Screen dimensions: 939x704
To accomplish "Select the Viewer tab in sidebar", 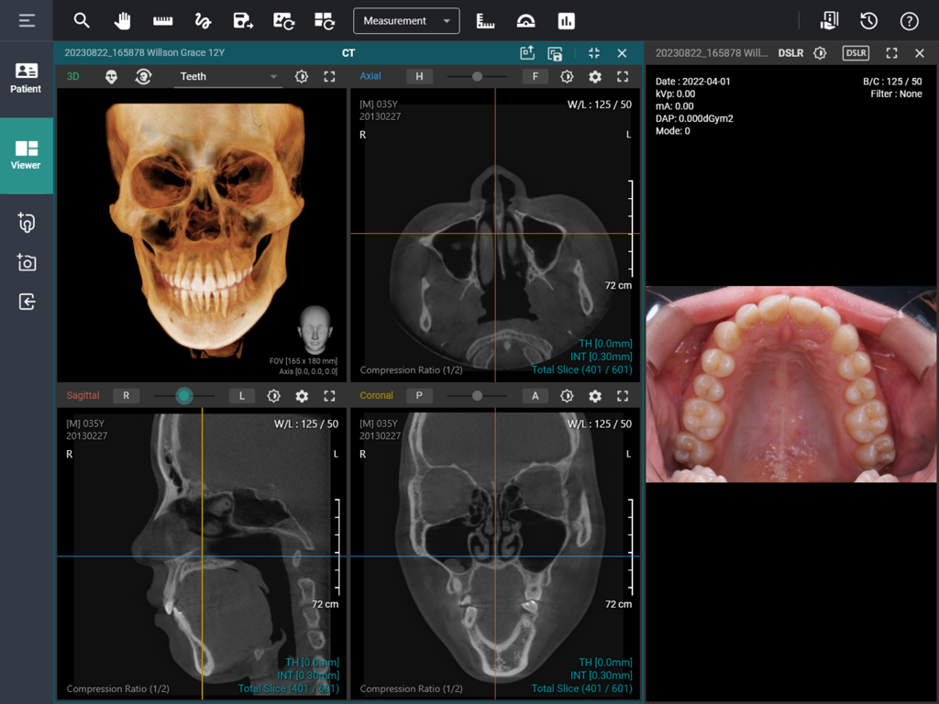I will pos(25,156).
